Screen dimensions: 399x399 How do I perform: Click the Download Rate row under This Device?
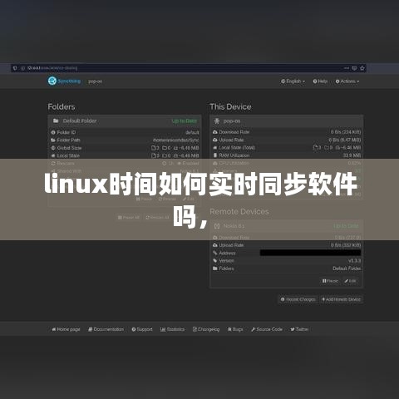click(x=287, y=132)
